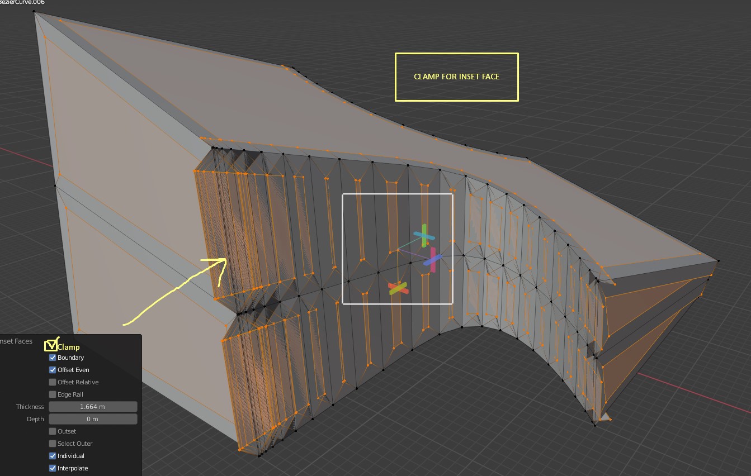Check the Select Outer option
Image resolution: width=751 pixels, height=476 pixels.
tap(53, 444)
